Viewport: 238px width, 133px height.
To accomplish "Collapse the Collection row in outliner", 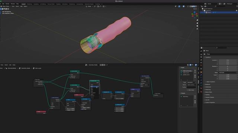I will pyautogui.click(x=203, y=11).
